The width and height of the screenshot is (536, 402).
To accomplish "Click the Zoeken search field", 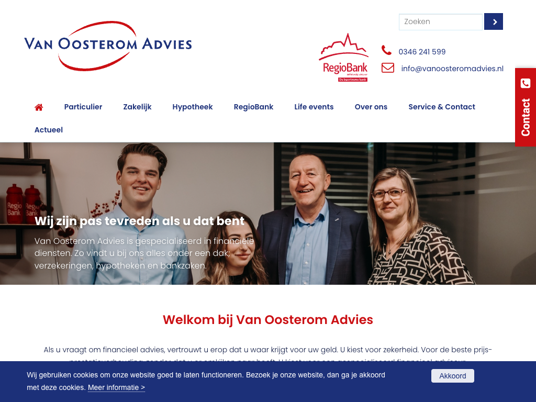I will [441, 22].
